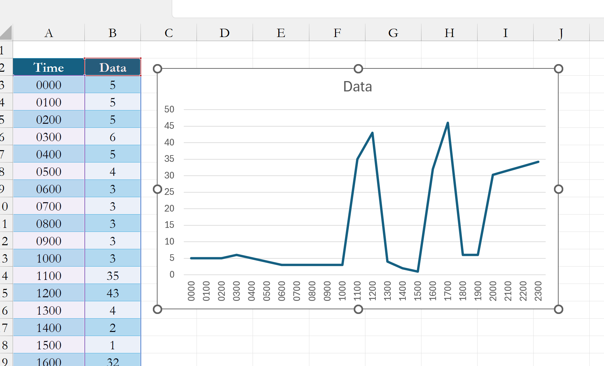
Task: Select the data cell with value 6
Action: coord(113,137)
